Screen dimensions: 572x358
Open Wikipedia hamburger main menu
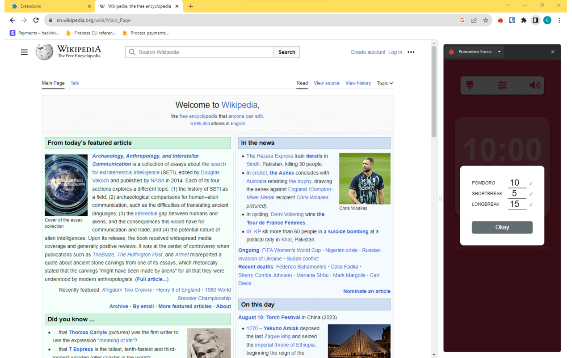tap(24, 52)
